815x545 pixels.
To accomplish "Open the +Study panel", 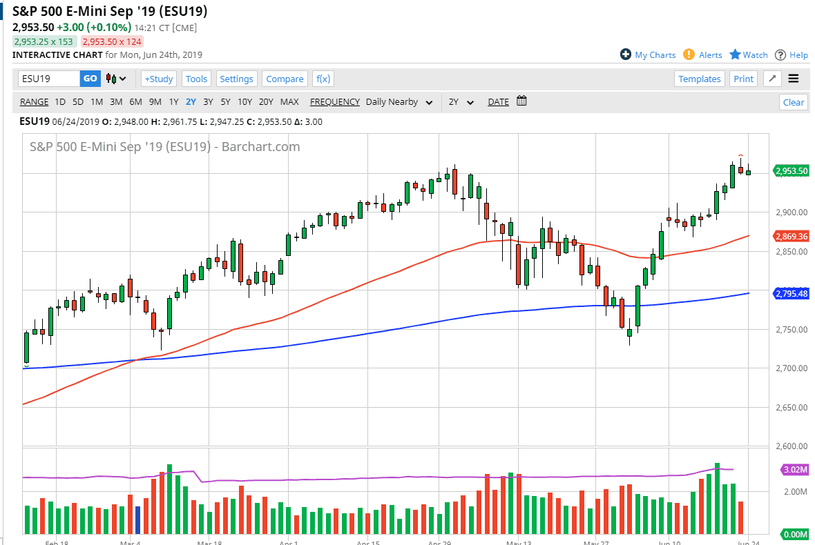I will (x=158, y=79).
